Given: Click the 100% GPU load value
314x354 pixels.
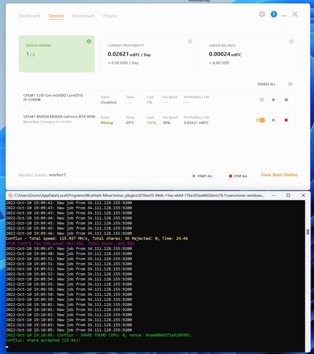Looking at the screenshot, I should [151, 123].
